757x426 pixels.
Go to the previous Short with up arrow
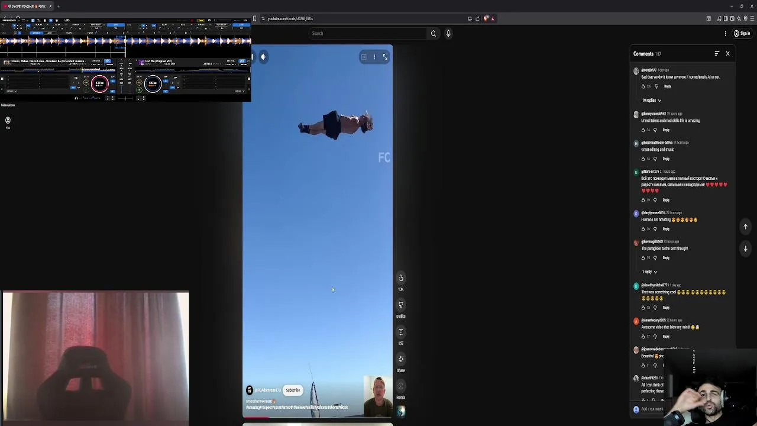tap(745, 227)
